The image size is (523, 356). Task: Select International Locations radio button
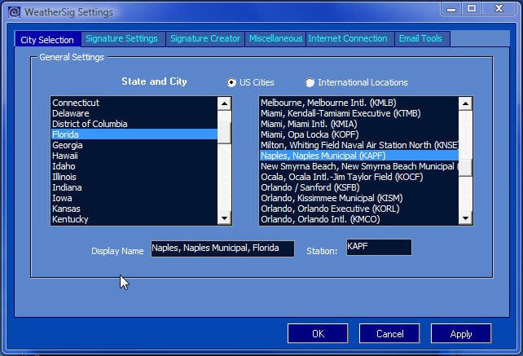pos(310,82)
